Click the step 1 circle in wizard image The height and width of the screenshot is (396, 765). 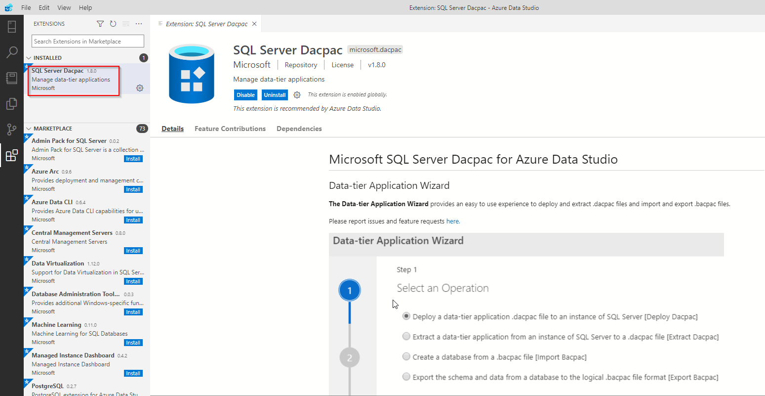[350, 291]
